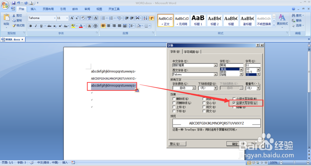The image size is (311, 166).
Task: Toggle show paragraph marks icon
Action: click(x=152, y=18)
